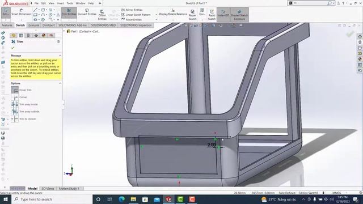The height and width of the screenshot is (204, 363).
Task: Open the File menu
Action: [x=36, y=3]
